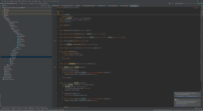Viewport: 203px width, 111px height.
Task: Open the Event Log tool window
Action: 198,108
